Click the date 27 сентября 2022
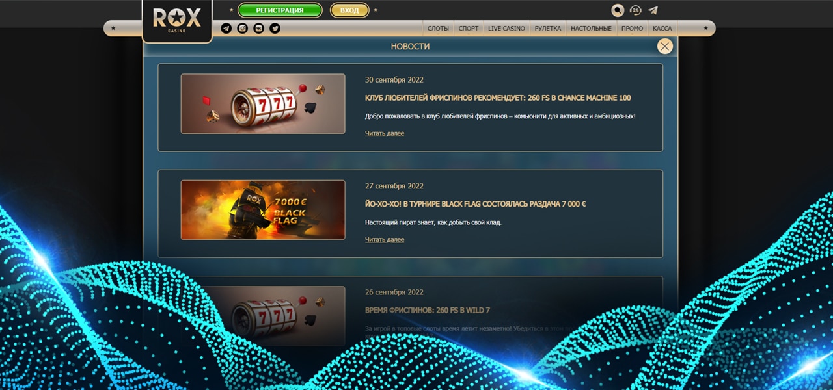 tap(394, 186)
